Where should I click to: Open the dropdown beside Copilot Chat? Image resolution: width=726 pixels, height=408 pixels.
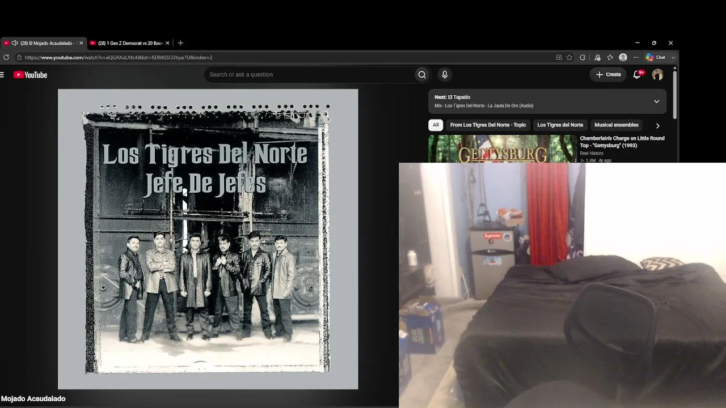click(673, 57)
